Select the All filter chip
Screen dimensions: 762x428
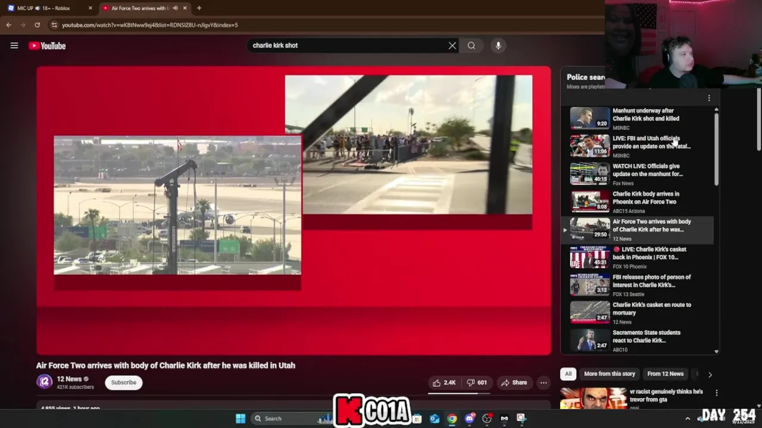[x=568, y=374]
